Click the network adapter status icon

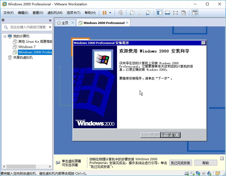[x=198, y=173]
